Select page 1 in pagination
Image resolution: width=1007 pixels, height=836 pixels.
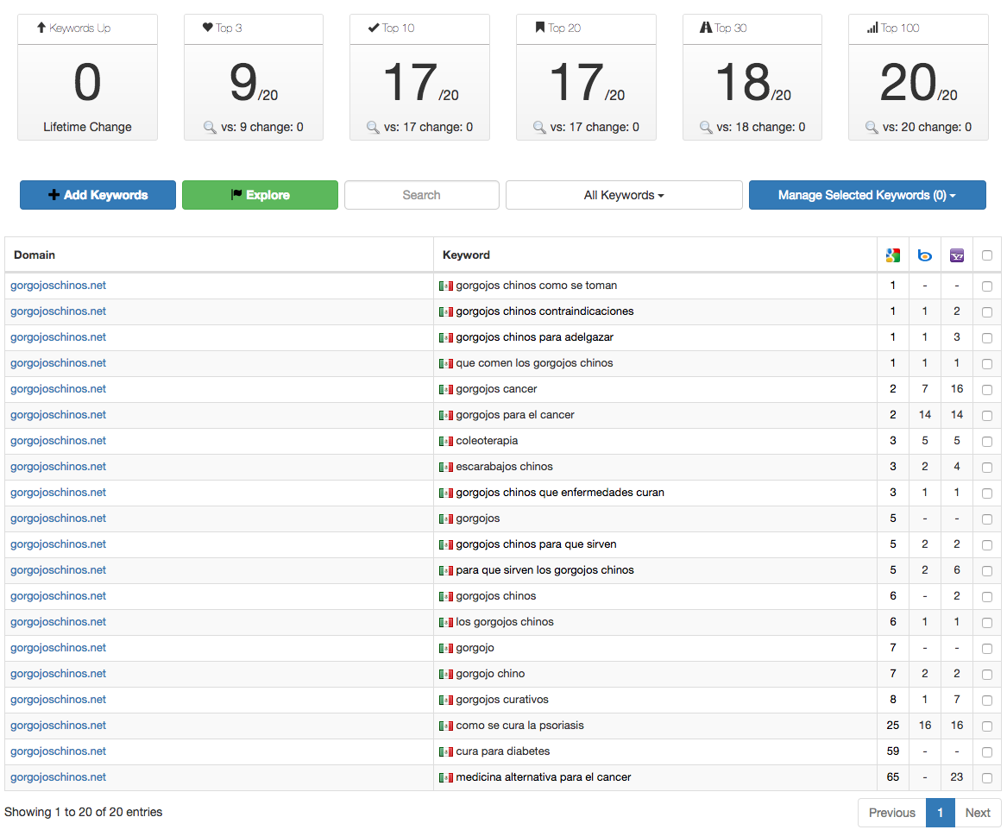pyautogui.click(x=941, y=813)
